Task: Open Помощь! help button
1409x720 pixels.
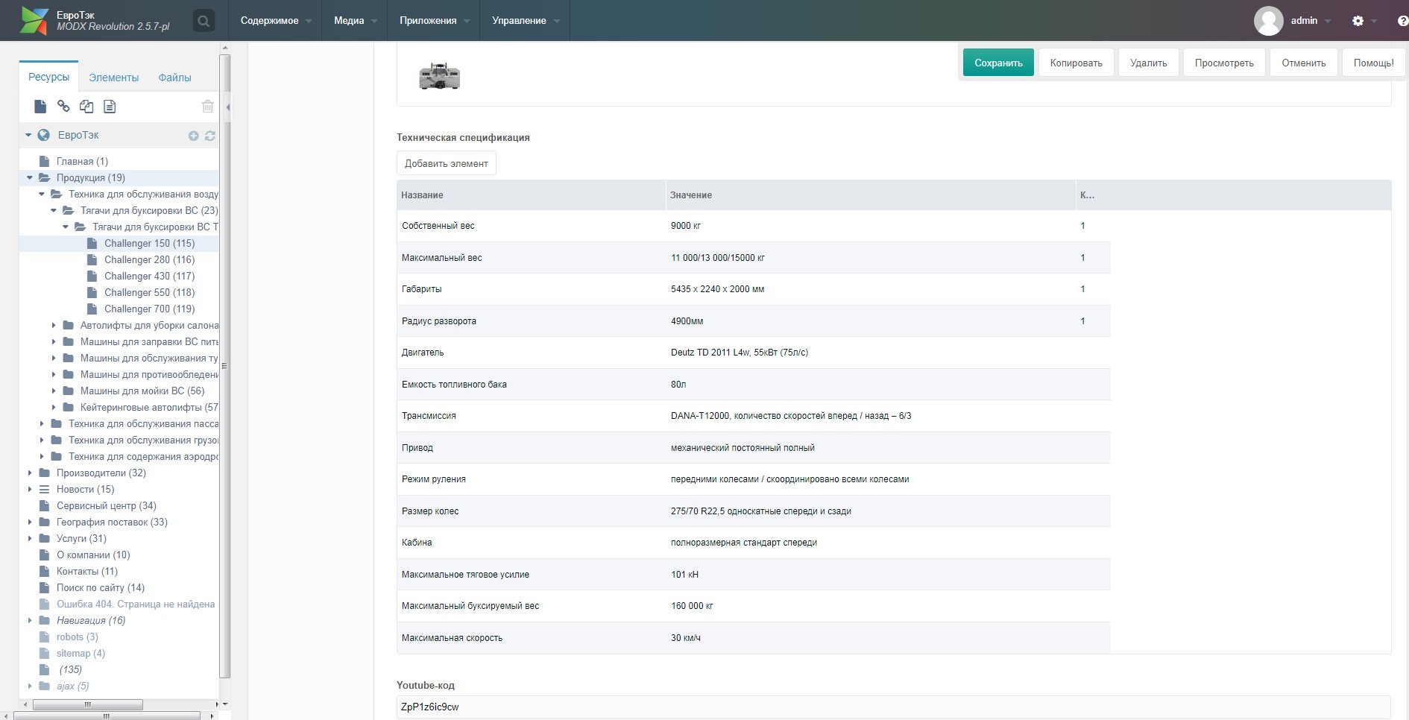Action: coord(1373,63)
